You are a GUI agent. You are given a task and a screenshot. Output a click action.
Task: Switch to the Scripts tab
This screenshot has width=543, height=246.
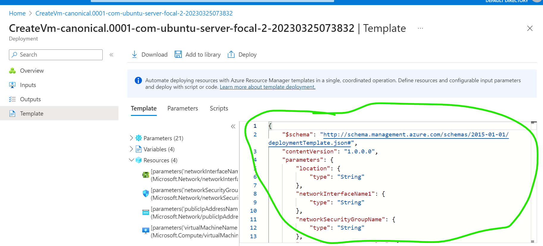click(x=219, y=108)
